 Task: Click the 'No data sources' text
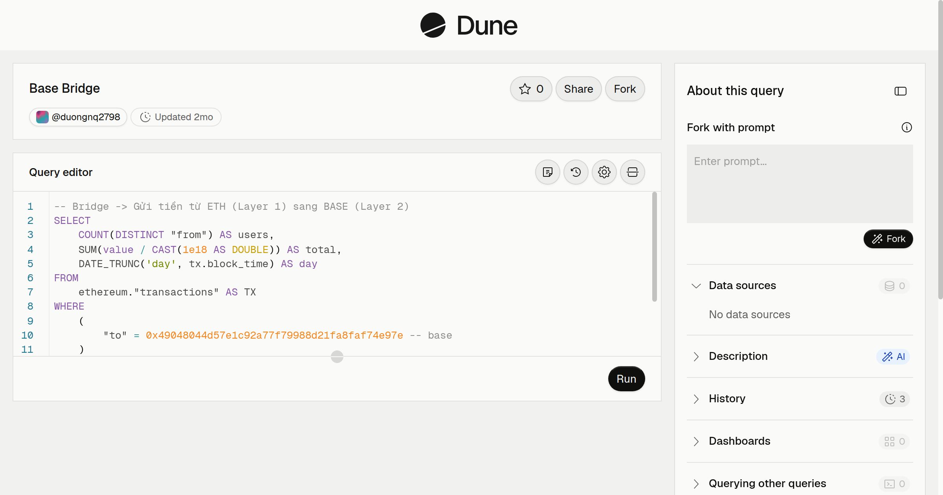(749, 314)
